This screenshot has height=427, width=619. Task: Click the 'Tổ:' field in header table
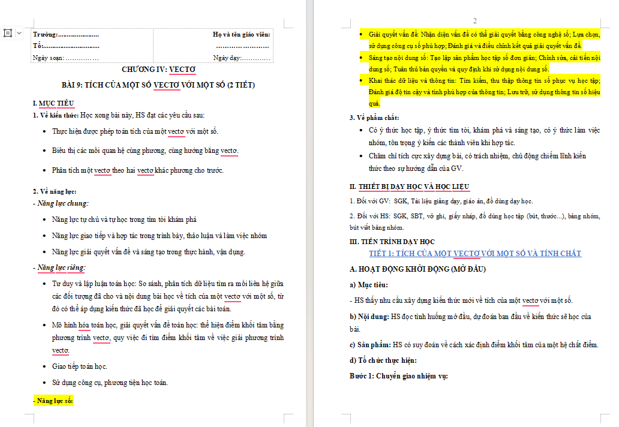click(x=66, y=46)
